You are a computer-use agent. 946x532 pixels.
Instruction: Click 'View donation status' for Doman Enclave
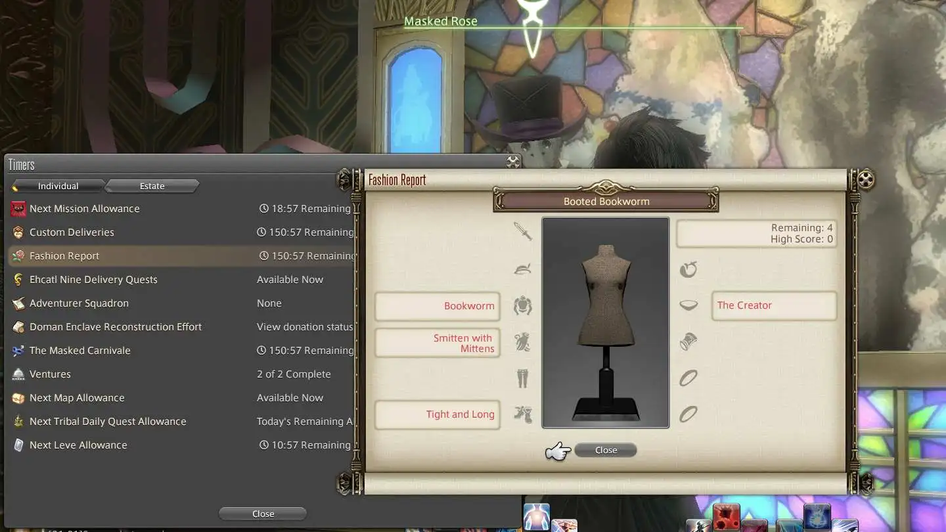coord(305,327)
